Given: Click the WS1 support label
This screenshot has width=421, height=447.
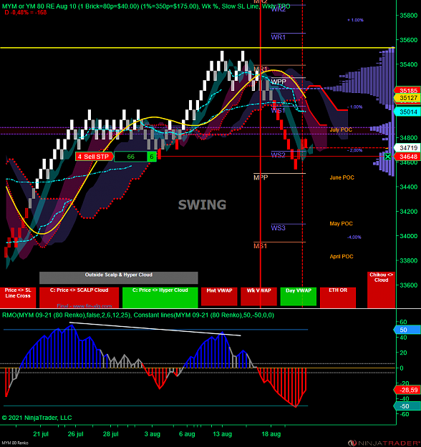Looking at the screenshot, I should tap(278, 110).
